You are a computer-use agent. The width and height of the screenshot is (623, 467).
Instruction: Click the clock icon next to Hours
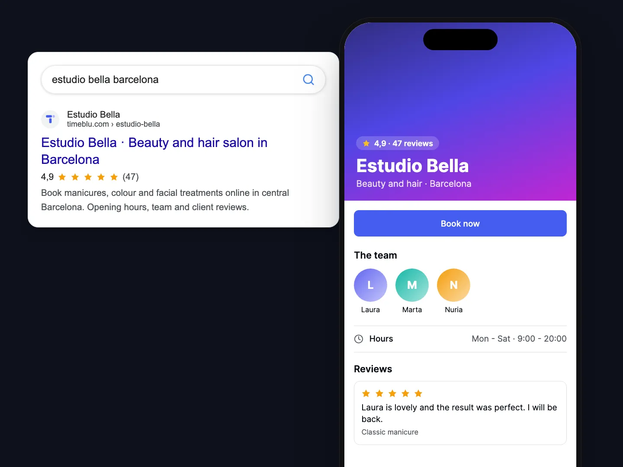point(359,339)
